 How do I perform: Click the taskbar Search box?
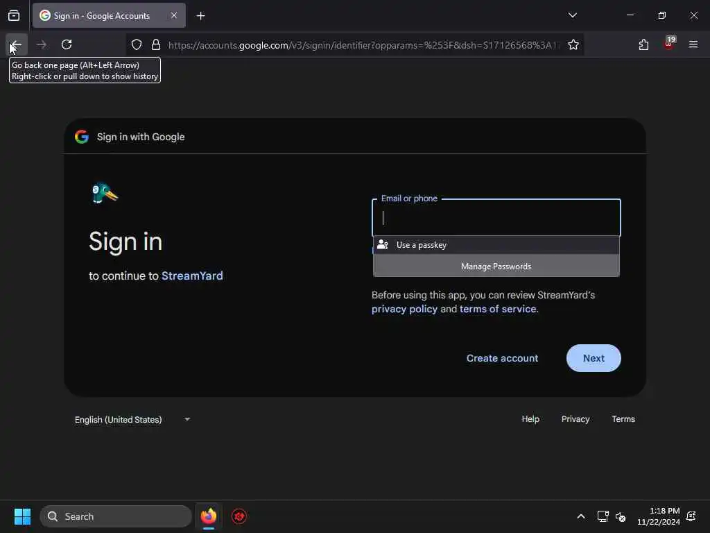[116, 516]
